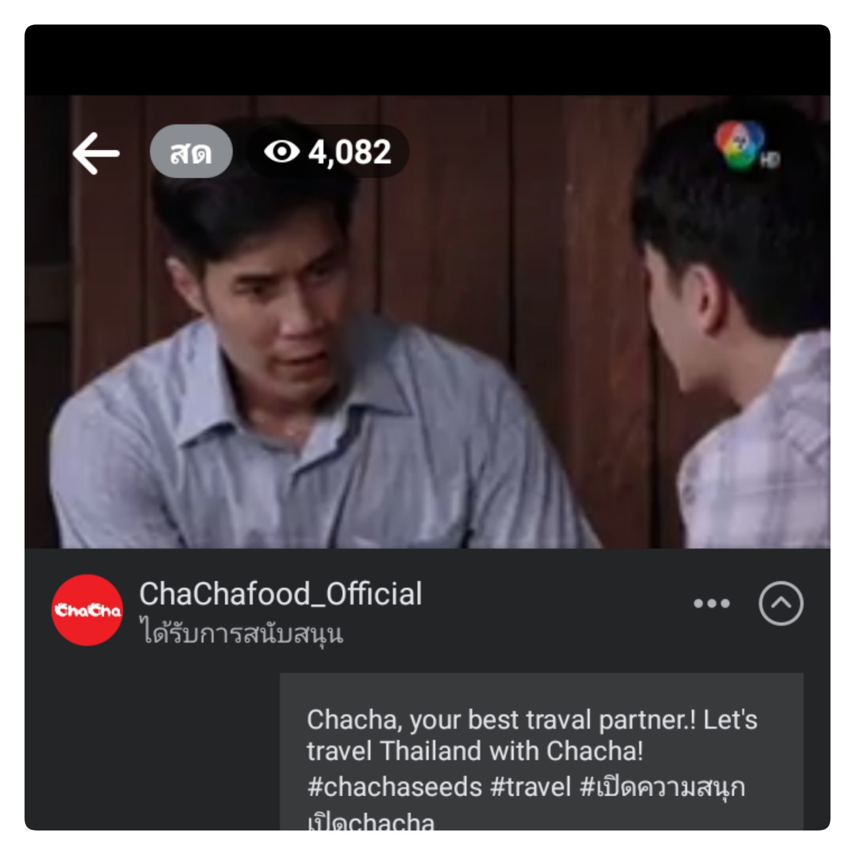Collapse the ad panel with circled chevron
The image size is (855, 855).
[x=781, y=604]
